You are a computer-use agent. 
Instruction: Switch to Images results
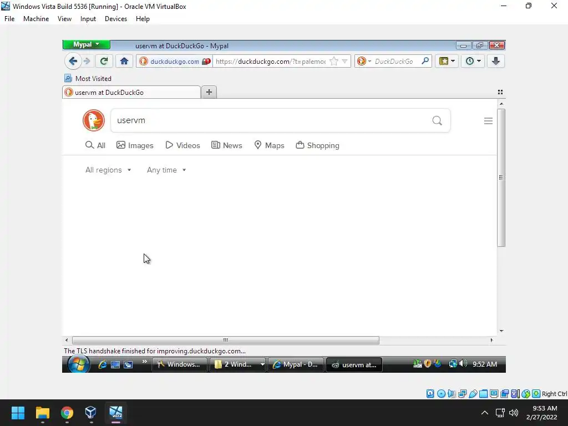135,145
